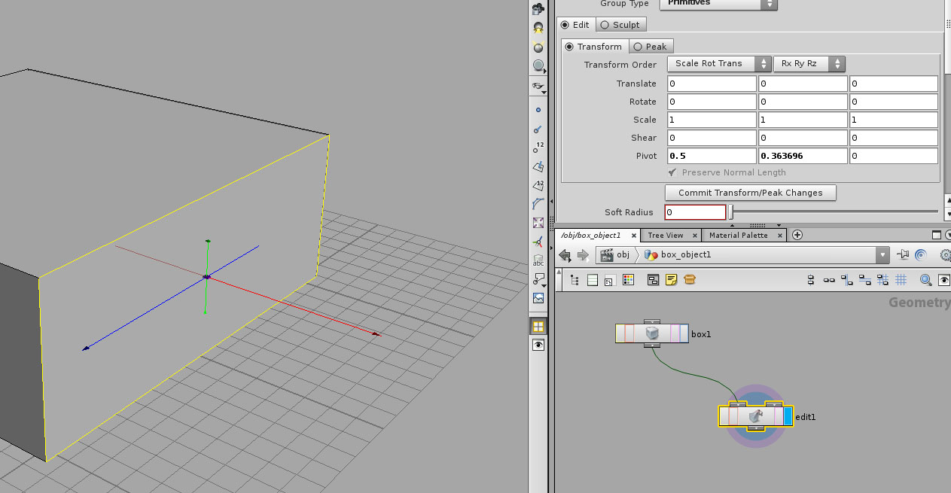Click the yellow four-pane grid icon
The image size is (951, 493).
[x=538, y=326]
